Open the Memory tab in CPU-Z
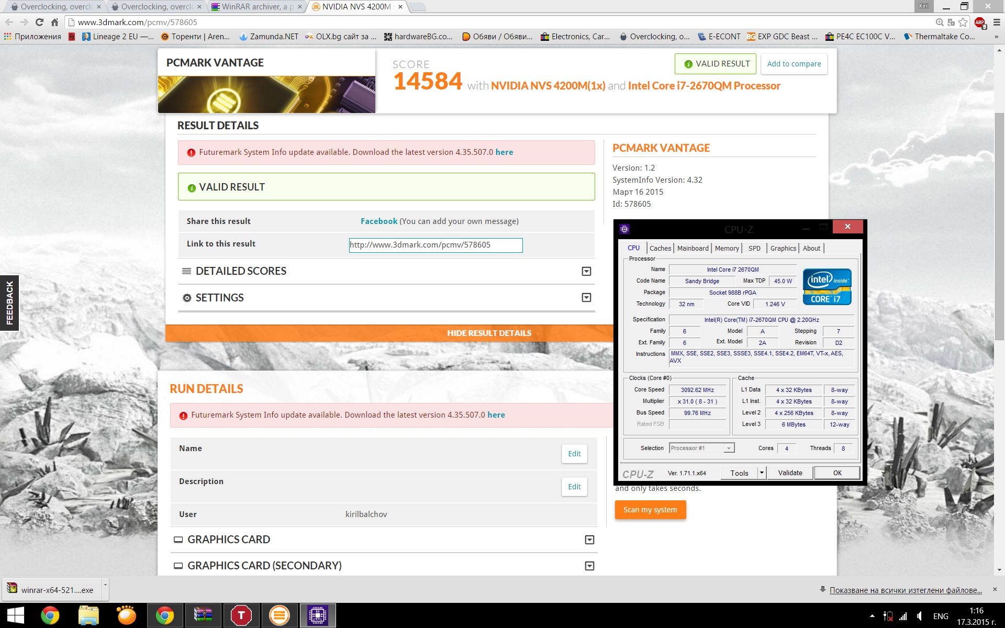Viewport: 1005px width, 628px height. point(727,248)
